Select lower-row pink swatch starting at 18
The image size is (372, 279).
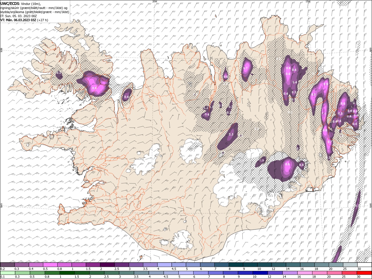pos(319,273)
